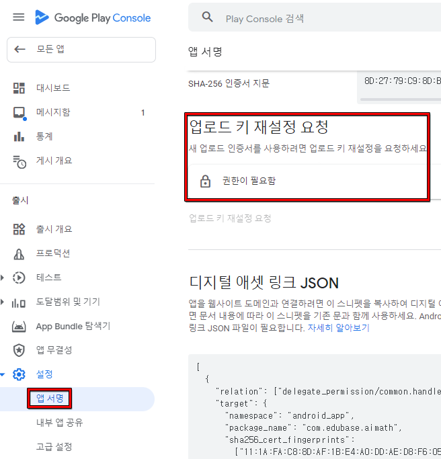The height and width of the screenshot is (459, 441).
Task: Click the 설정 label
Action: coord(44,374)
